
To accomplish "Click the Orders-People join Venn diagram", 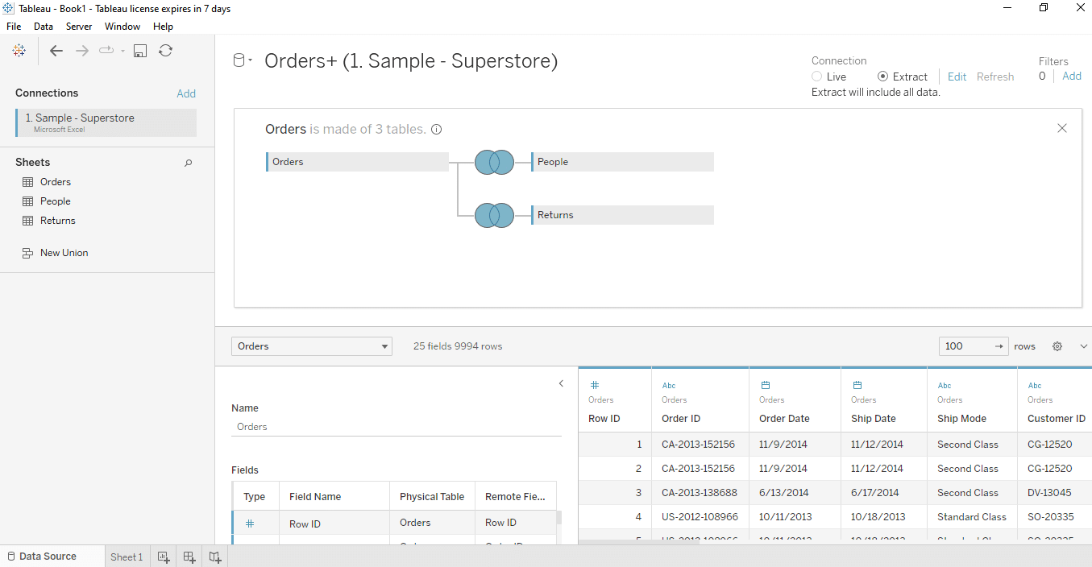I will point(494,162).
